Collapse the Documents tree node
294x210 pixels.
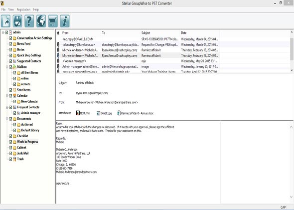pyautogui.click(x=7, y=119)
